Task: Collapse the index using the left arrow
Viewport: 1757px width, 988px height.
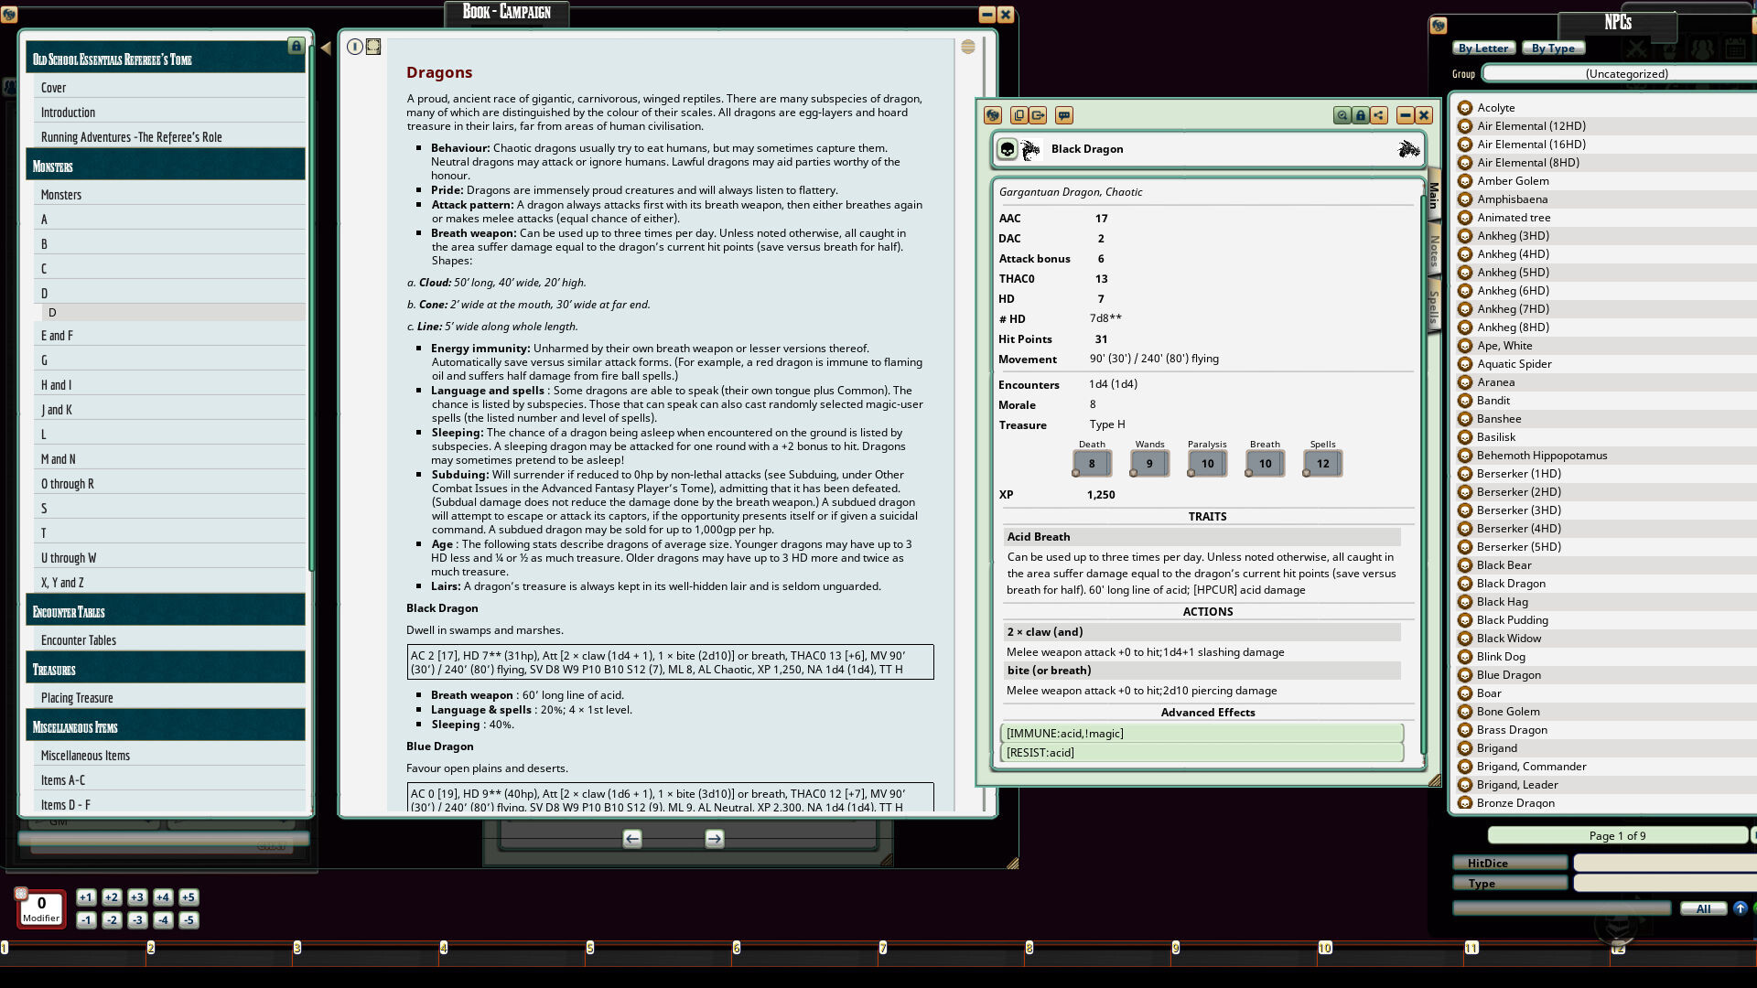Action: [326, 48]
